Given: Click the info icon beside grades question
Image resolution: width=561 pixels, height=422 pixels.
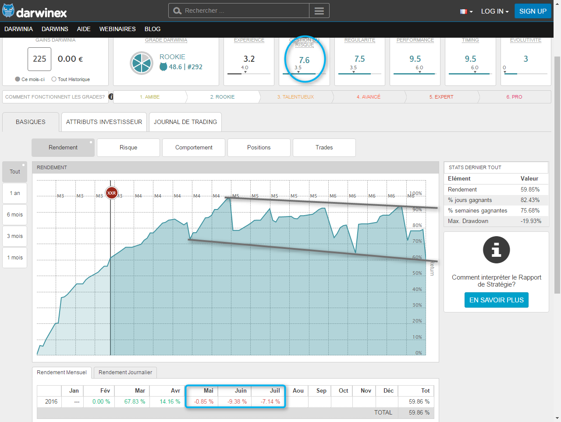Looking at the screenshot, I should [111, 97].
